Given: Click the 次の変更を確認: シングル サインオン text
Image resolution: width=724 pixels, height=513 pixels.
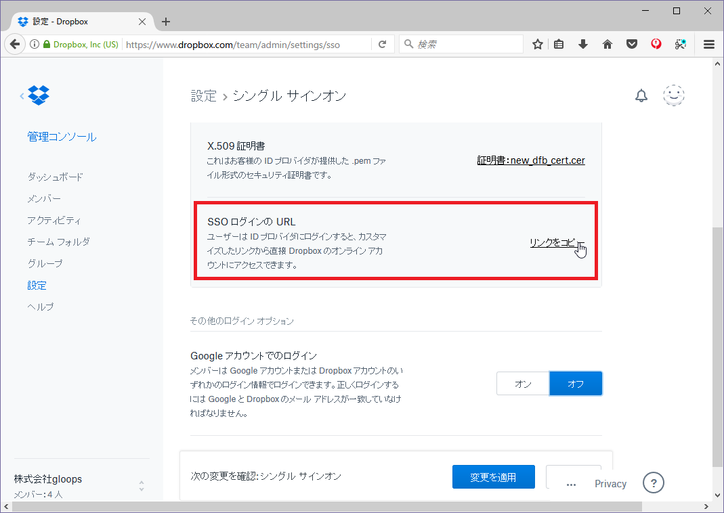Looking at the screenshot, I should point(266,476).
